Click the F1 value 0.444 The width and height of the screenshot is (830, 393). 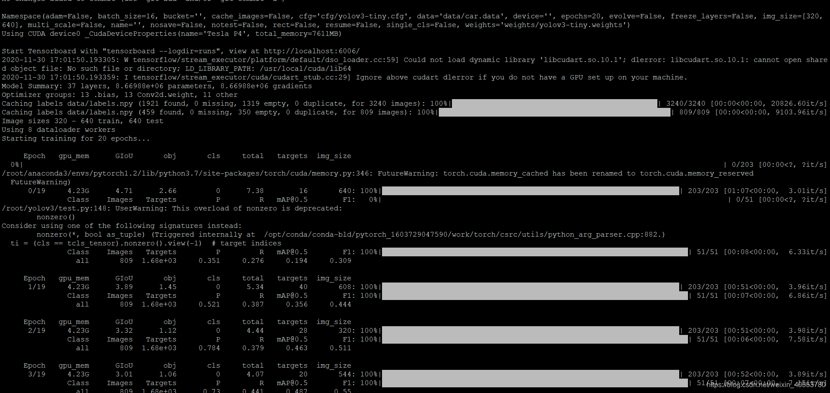pyautogui.click(x=340, y=304)
